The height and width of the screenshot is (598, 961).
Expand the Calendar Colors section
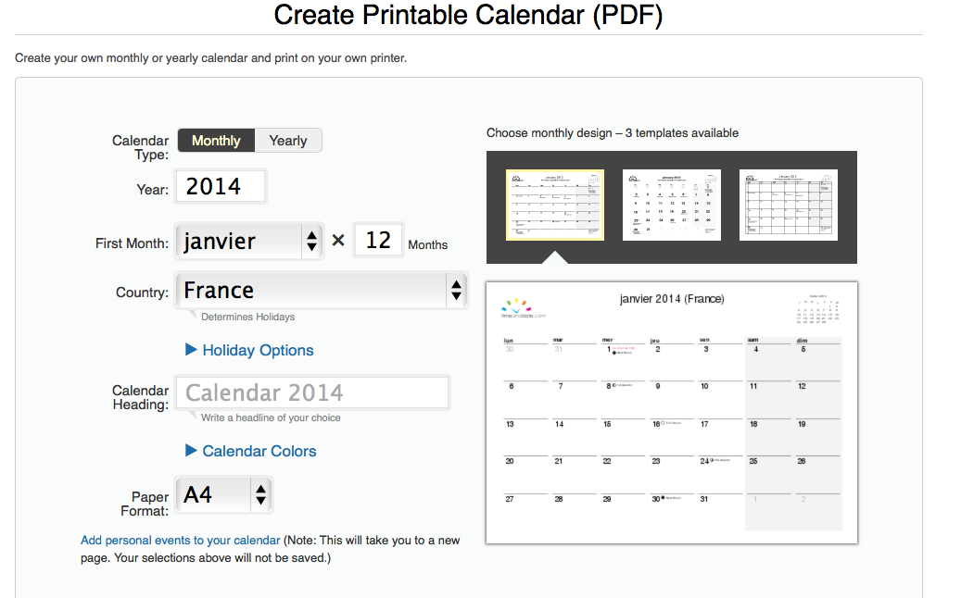click(251, 451)
